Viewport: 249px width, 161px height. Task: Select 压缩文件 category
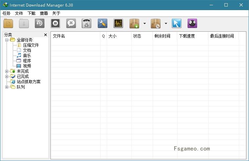coord(31,45)
